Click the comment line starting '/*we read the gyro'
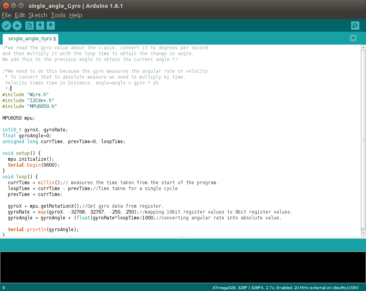 (105, 48)
